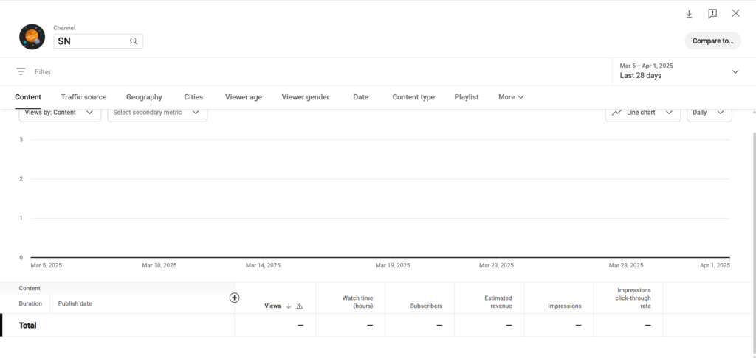Open the Daily granularity dropdown
756x358 pixels.
[709, 113]
